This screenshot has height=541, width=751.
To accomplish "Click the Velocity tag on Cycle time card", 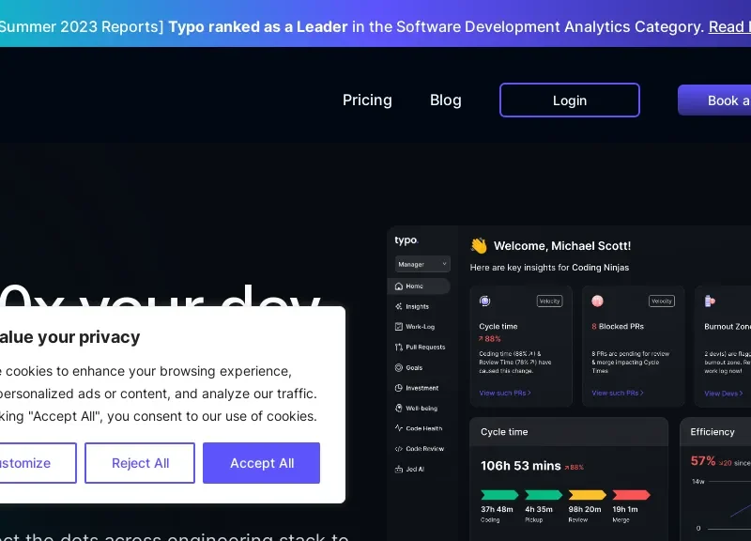I will click(549, 301).
